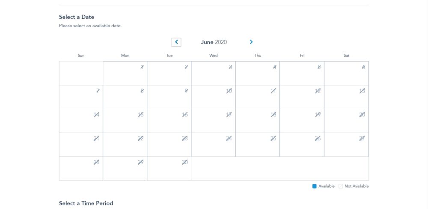The width and height of the screenshot is (428, 209).
Task: Choose June 13 in the Saturday column
Action: [346, 97]
